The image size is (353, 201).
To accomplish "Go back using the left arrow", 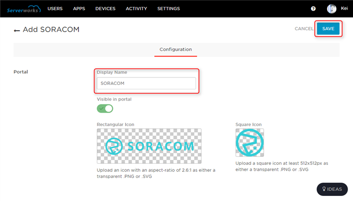I will (x=17, y=30).
